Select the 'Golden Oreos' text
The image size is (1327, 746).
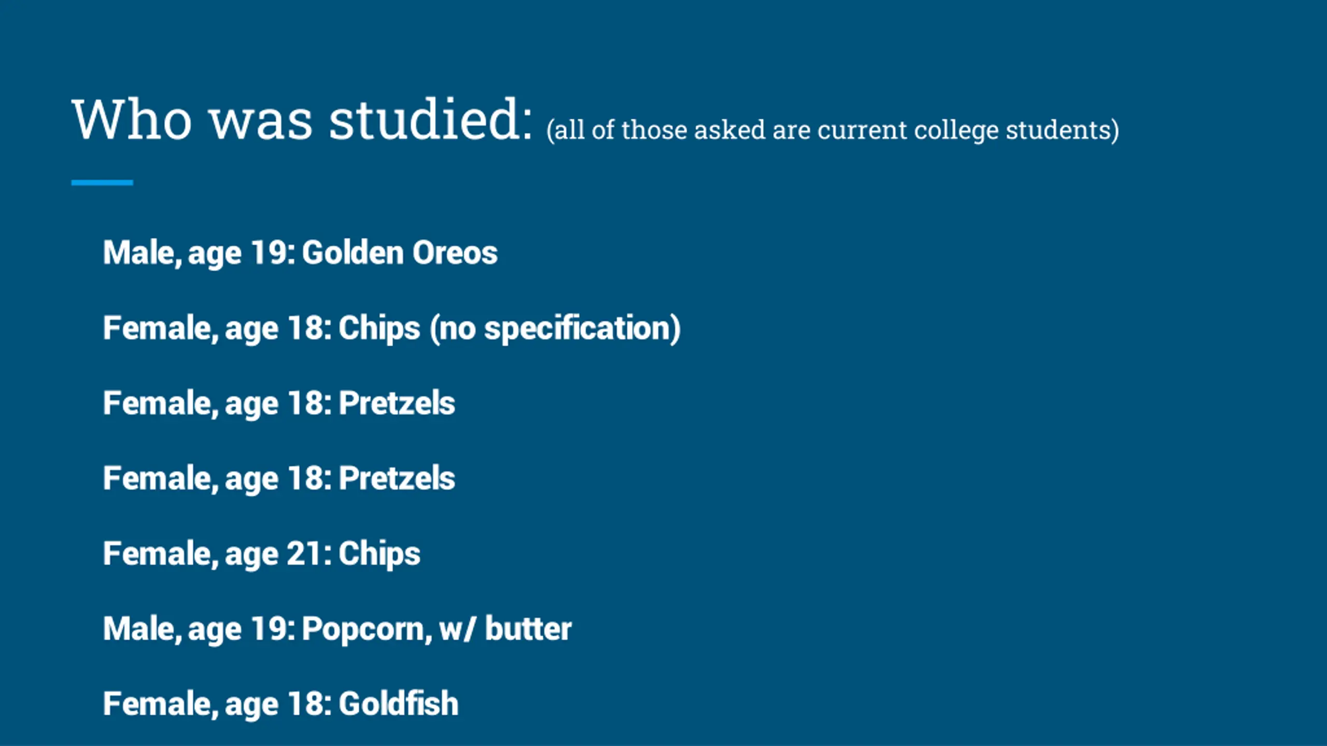pyautogui.click(x=400, y=253)
